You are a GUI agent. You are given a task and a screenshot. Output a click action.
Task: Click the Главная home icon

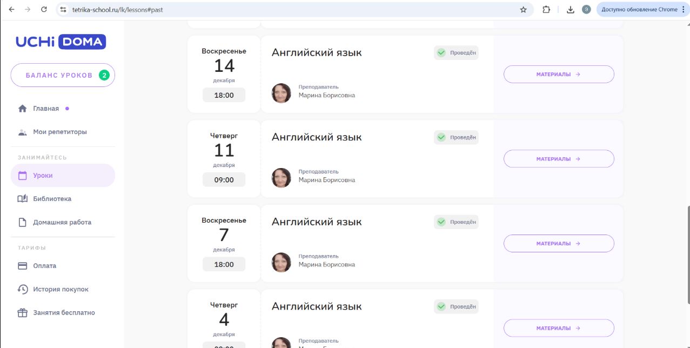pyautogui.click(x=23, y=109)
